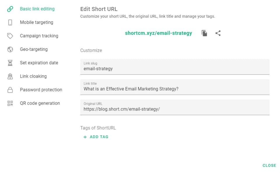This screenshot has height=173, width=280.
Task: Click into the Link slug field
Action: [175, 69]
